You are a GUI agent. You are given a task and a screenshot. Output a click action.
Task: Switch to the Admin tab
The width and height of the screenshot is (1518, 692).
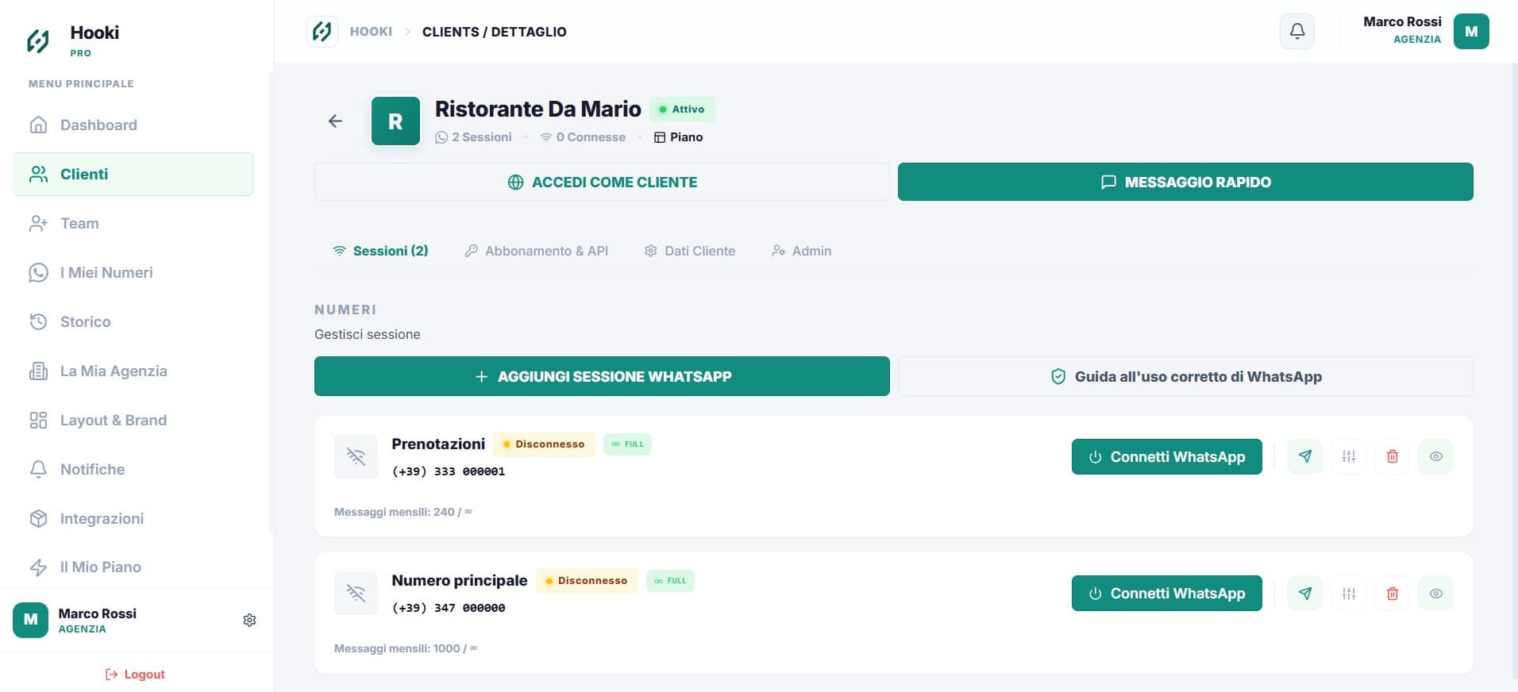tap(801, 251)
